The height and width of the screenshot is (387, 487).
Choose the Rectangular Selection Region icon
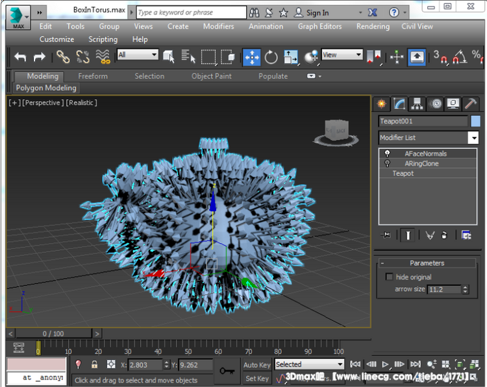(x=208, y=57)
